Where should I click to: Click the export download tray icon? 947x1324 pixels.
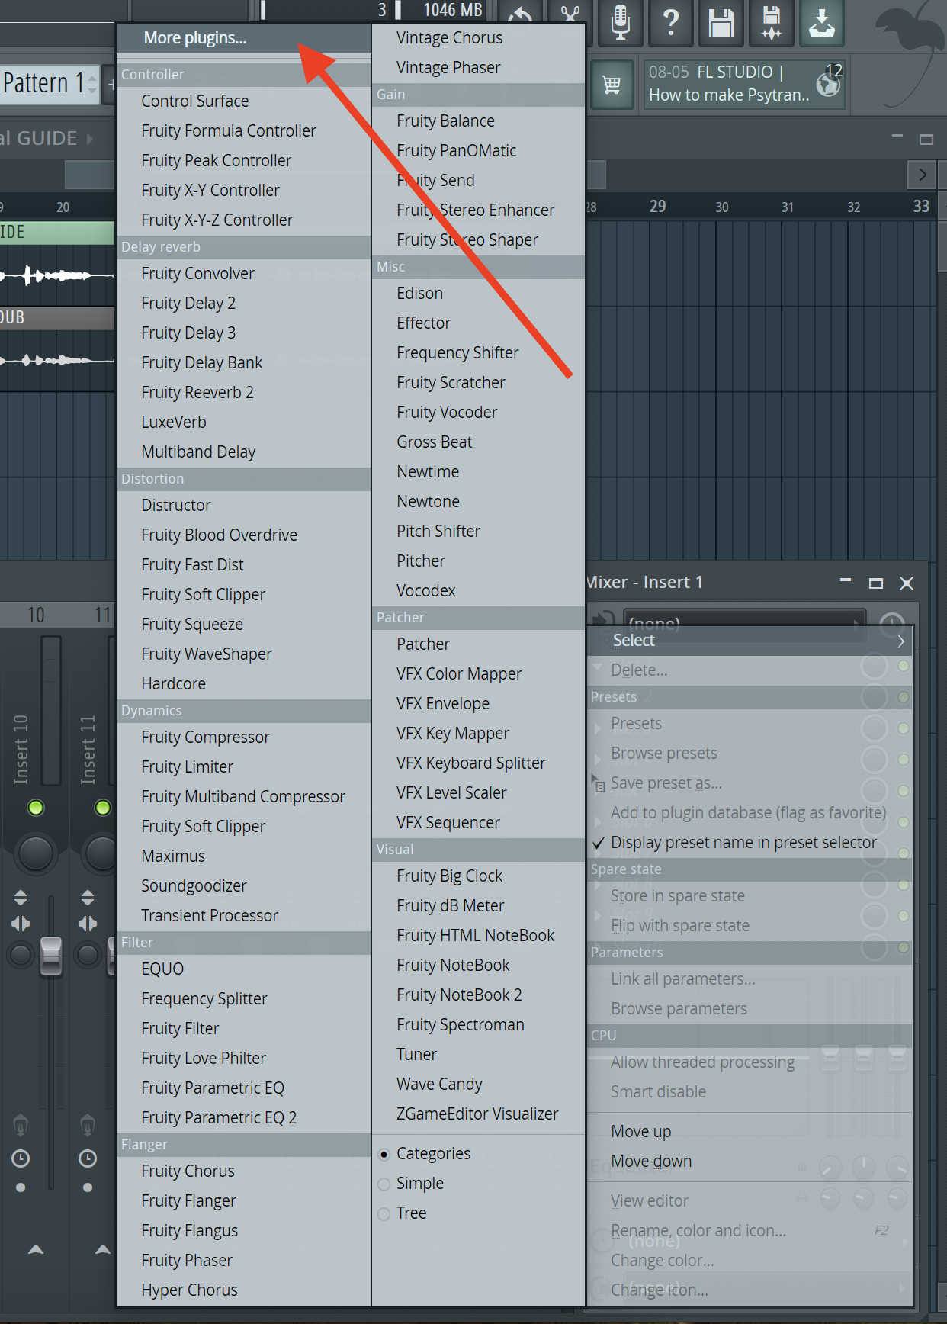[x=822, y=21]
